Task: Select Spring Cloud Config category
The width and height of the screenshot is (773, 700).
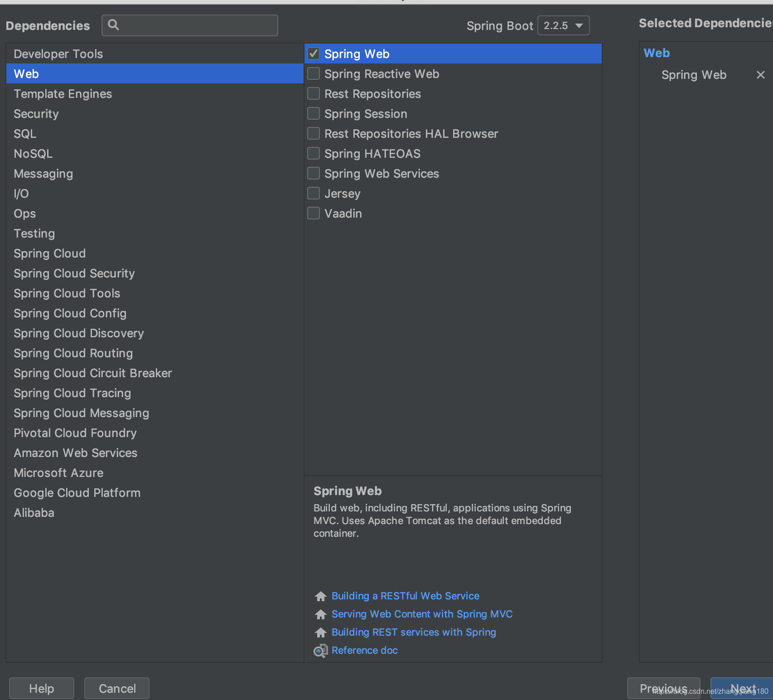Action: (x=155, y=313)
